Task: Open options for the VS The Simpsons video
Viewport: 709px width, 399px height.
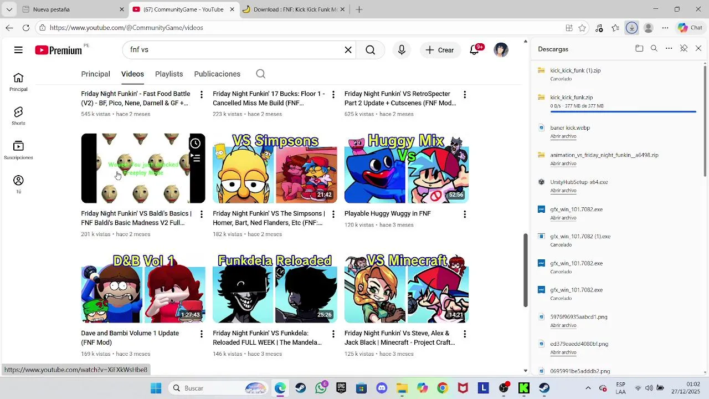Action: click(333, 214)
